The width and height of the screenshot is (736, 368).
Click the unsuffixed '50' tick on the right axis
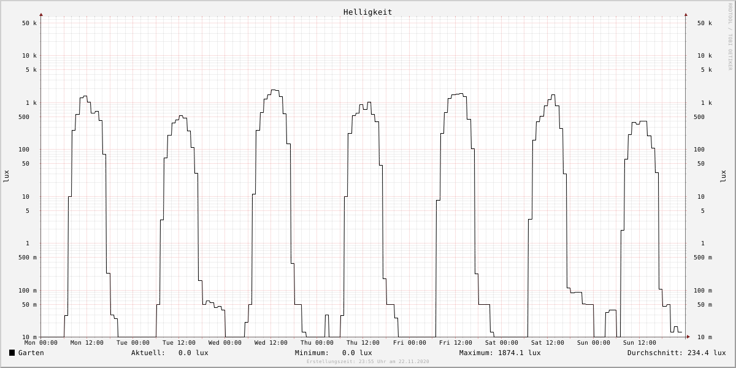pyautogui.click(x=701, y=164)
